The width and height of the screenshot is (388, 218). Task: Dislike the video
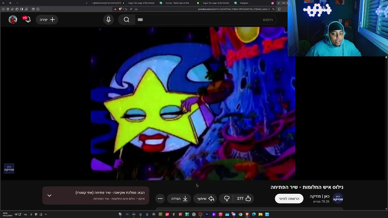click(x=227, y=199)
